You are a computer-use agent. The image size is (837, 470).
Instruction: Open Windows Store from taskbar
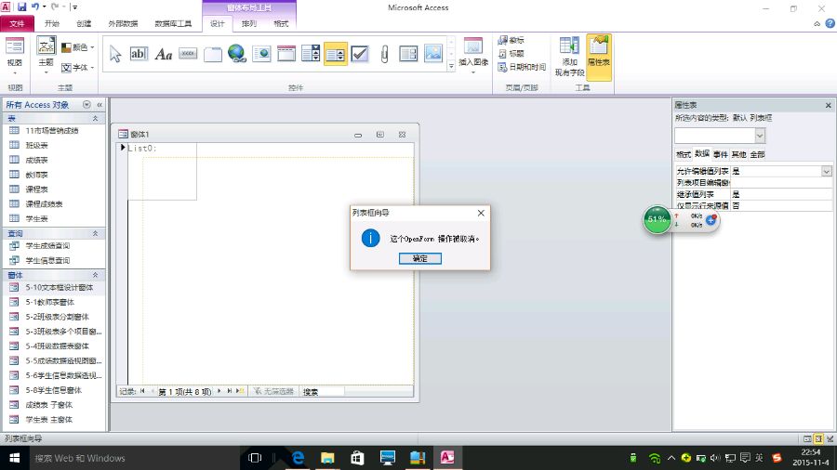point(357,458)
